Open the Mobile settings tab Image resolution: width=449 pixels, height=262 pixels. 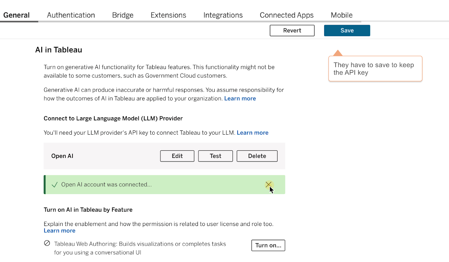point(341,15)
